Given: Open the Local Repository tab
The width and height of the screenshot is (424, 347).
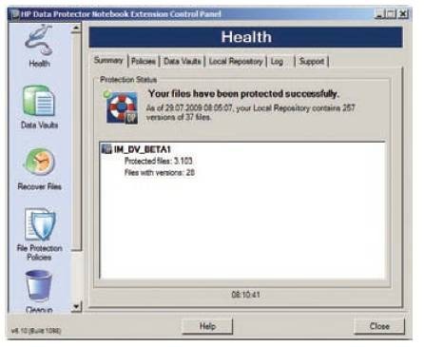Looking at the screenshot, I should click(x=236, y=61).
